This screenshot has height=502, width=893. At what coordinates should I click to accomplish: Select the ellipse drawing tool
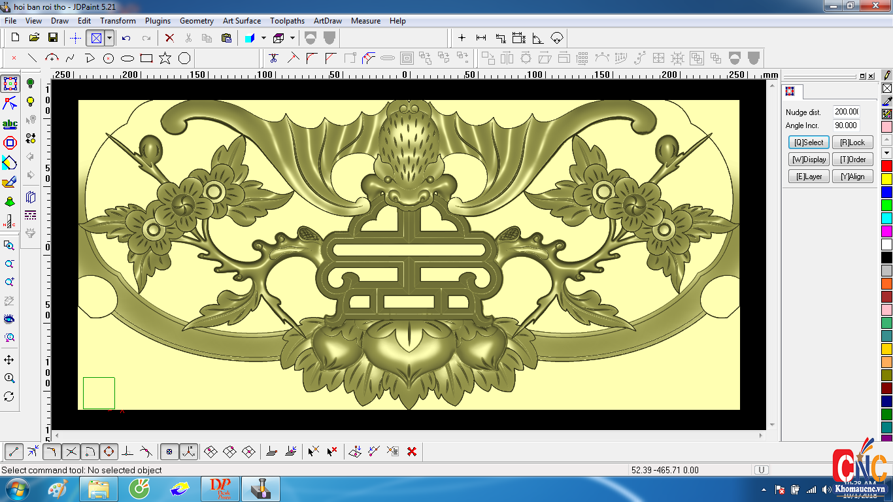(127, 58)
